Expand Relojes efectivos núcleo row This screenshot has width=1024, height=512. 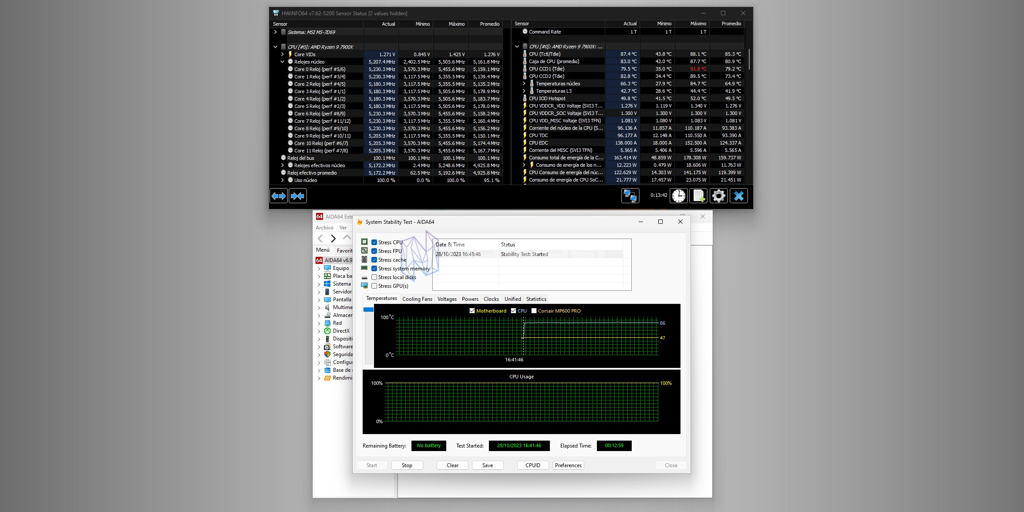click(x=282, y=165)
